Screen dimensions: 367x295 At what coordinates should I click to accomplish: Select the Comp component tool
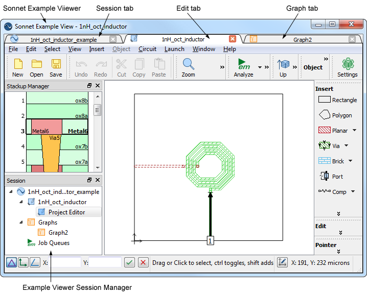(332, 192)
